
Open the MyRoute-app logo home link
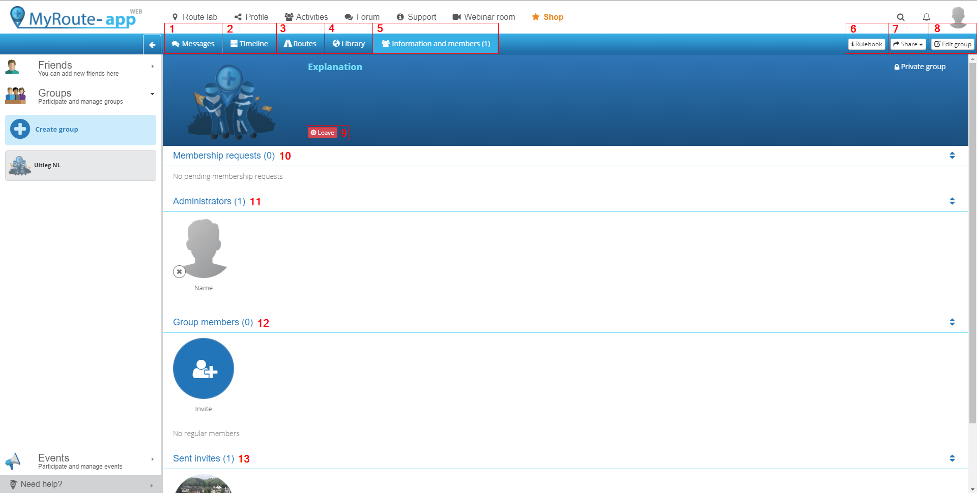click(x=75, y=18)
